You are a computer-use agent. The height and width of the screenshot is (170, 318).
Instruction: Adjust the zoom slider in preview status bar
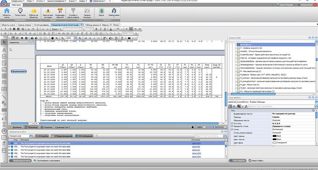[215, 127]
